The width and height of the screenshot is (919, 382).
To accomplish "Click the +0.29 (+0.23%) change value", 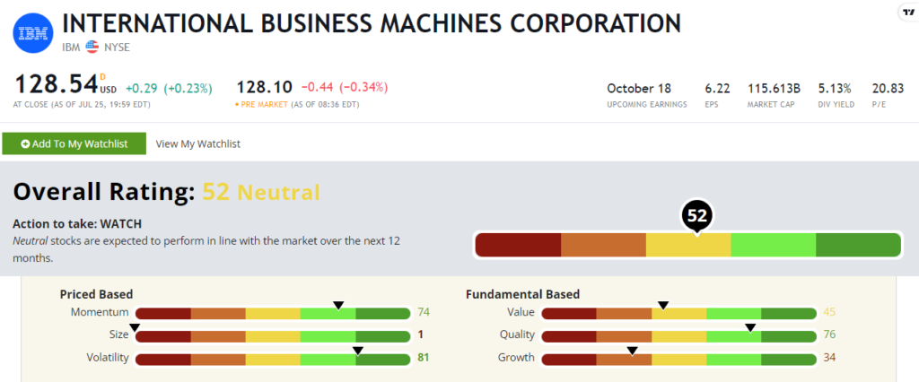I will (x=169, y=89).
